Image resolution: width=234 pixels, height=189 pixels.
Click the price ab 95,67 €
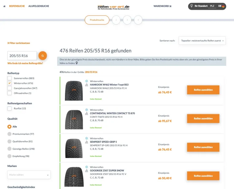click(x=165, y=121)
